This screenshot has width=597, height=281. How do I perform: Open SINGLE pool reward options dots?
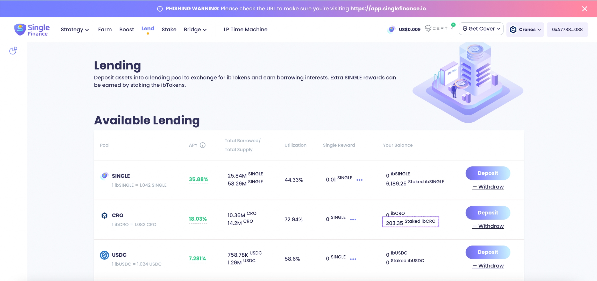(x=359, y=180)
